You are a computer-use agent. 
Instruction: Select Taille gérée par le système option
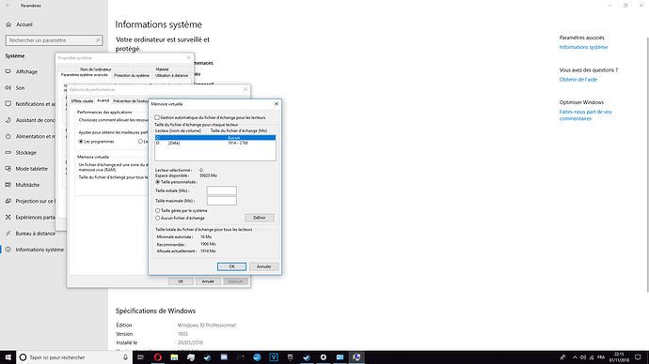coord(158,210)
